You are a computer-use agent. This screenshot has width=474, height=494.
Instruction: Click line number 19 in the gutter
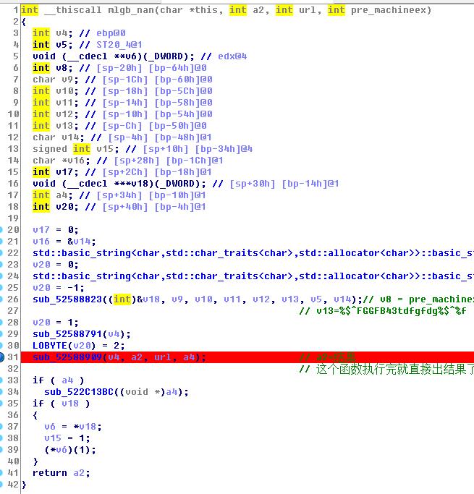pos(13,218)
